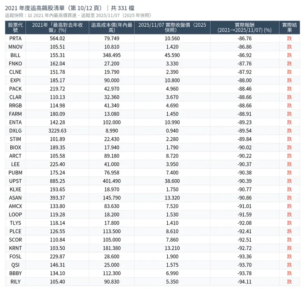
Task: Select the KRNT ticker cell
Action: pos(15,248)
